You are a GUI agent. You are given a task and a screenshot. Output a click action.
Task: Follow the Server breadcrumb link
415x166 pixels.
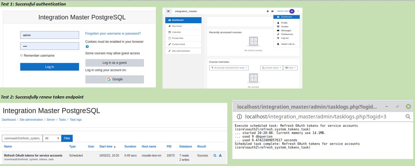[51, 120]
